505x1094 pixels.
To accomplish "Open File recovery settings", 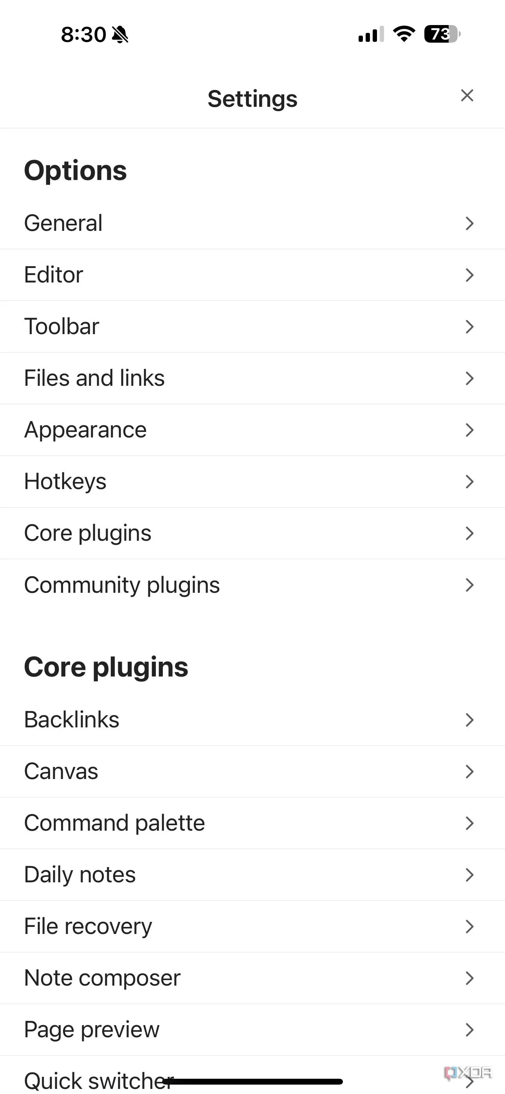I will point(88,926).
